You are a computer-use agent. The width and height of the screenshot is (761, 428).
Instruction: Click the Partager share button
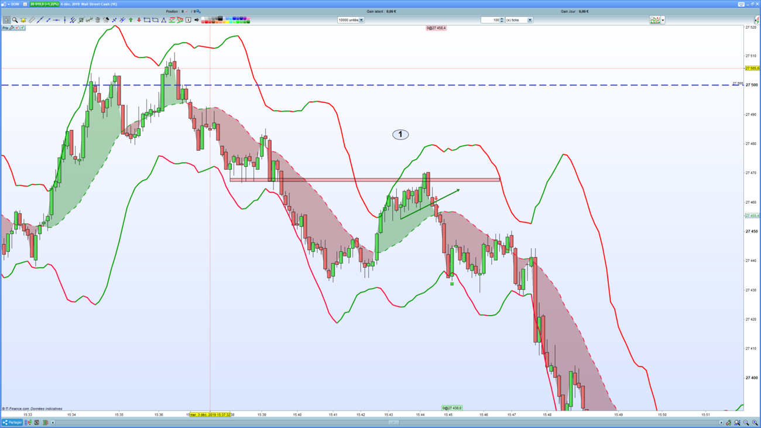12,422
